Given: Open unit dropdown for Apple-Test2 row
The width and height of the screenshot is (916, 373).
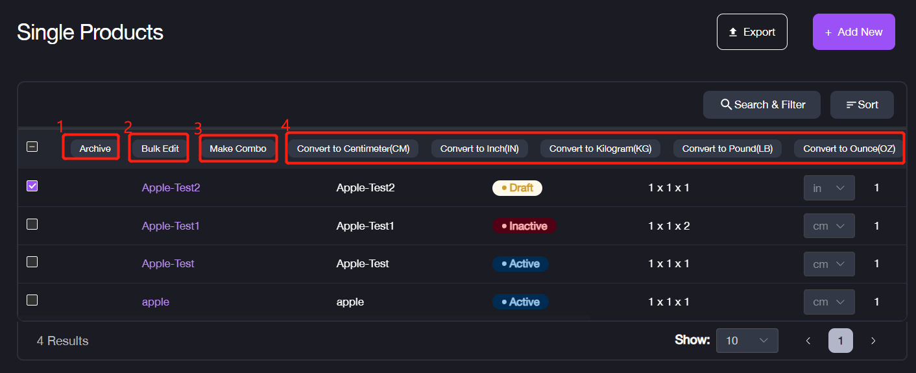Looking at the screenshot, I should 829,188.
